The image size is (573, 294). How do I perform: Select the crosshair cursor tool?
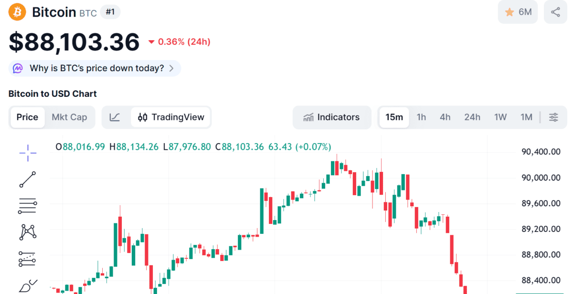pyautogui.click(x=28, y=152)
